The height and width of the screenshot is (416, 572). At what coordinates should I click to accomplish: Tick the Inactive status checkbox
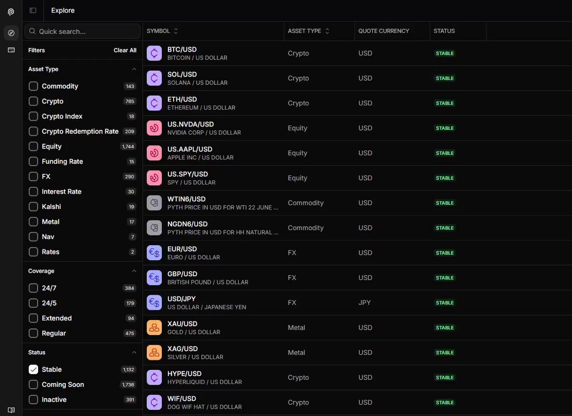33,400
